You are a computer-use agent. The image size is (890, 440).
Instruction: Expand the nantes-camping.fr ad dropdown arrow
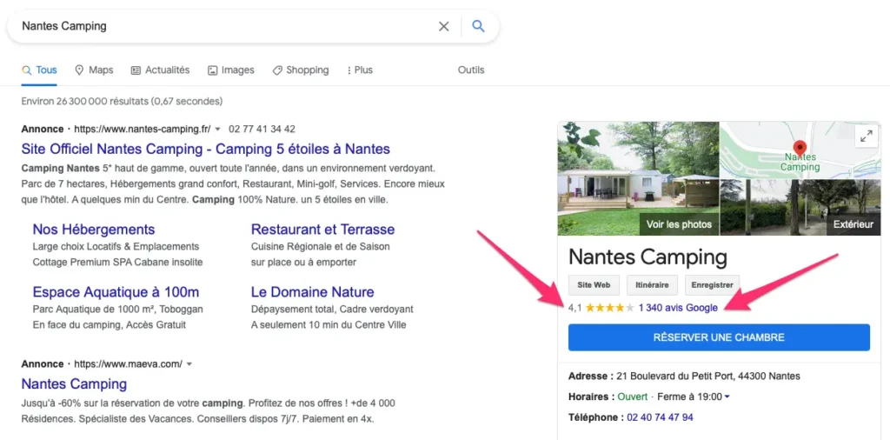coord(217,129)
